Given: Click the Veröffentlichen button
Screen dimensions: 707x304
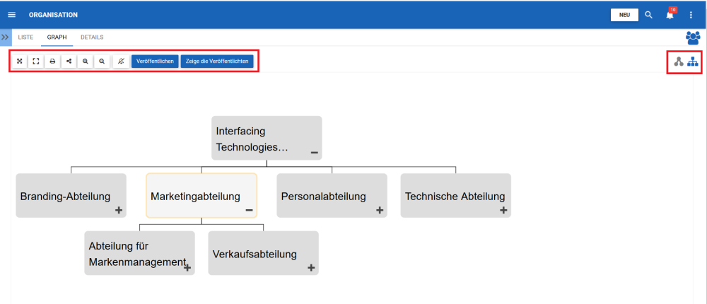Looking at the screenshot, I should pos(155,62).
